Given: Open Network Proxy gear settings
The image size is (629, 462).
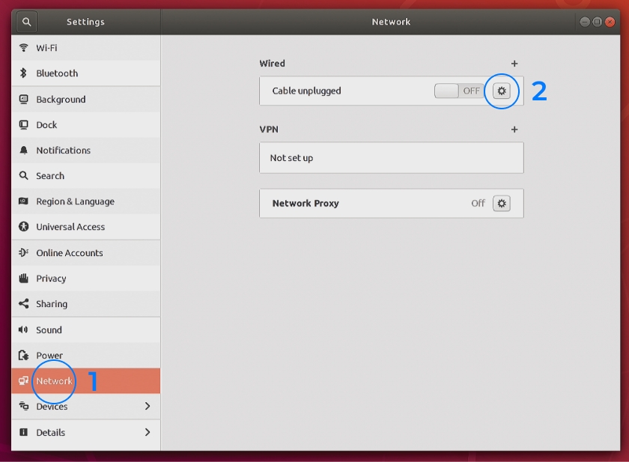Looking at the screenshot, I should [x=502, y=203].
